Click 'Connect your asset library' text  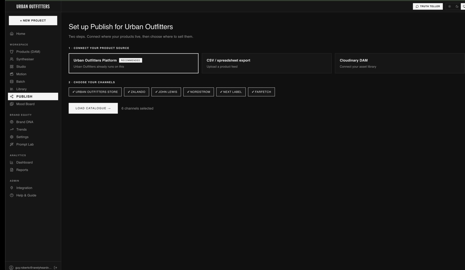[x=358, y=67]
